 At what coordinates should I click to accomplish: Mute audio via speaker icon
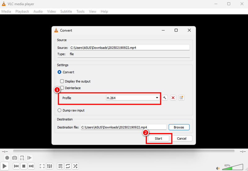[x=218, y=168]
